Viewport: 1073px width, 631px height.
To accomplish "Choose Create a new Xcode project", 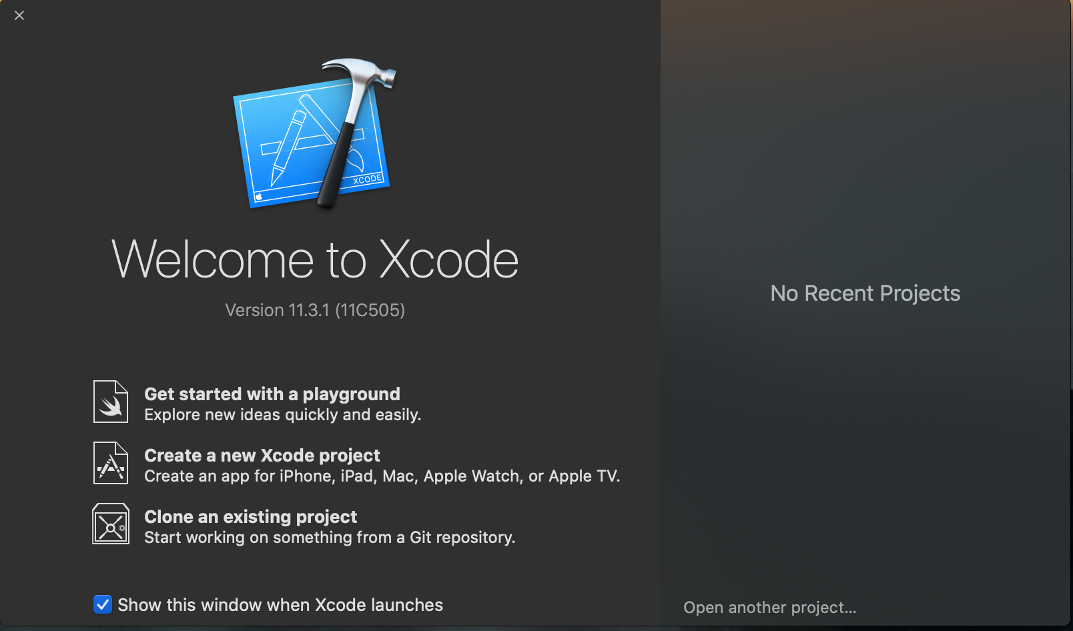I will click(x=262, y=456).
